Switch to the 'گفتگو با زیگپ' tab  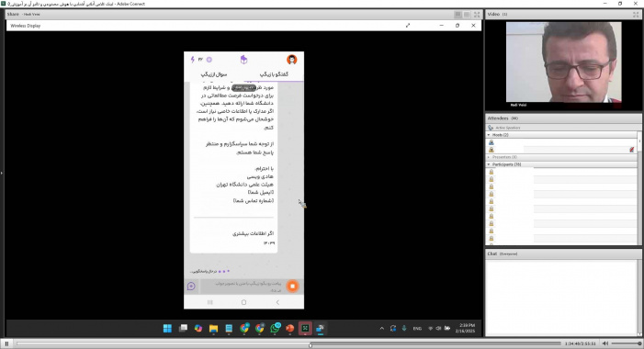point(274,74)
